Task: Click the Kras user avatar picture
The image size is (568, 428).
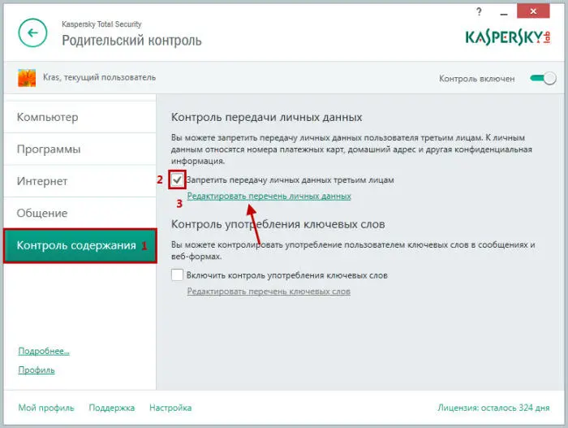Action: 27,78
